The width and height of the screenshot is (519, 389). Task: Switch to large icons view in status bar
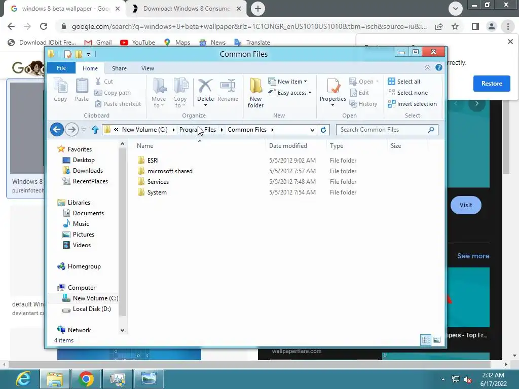tap(437, 340)
